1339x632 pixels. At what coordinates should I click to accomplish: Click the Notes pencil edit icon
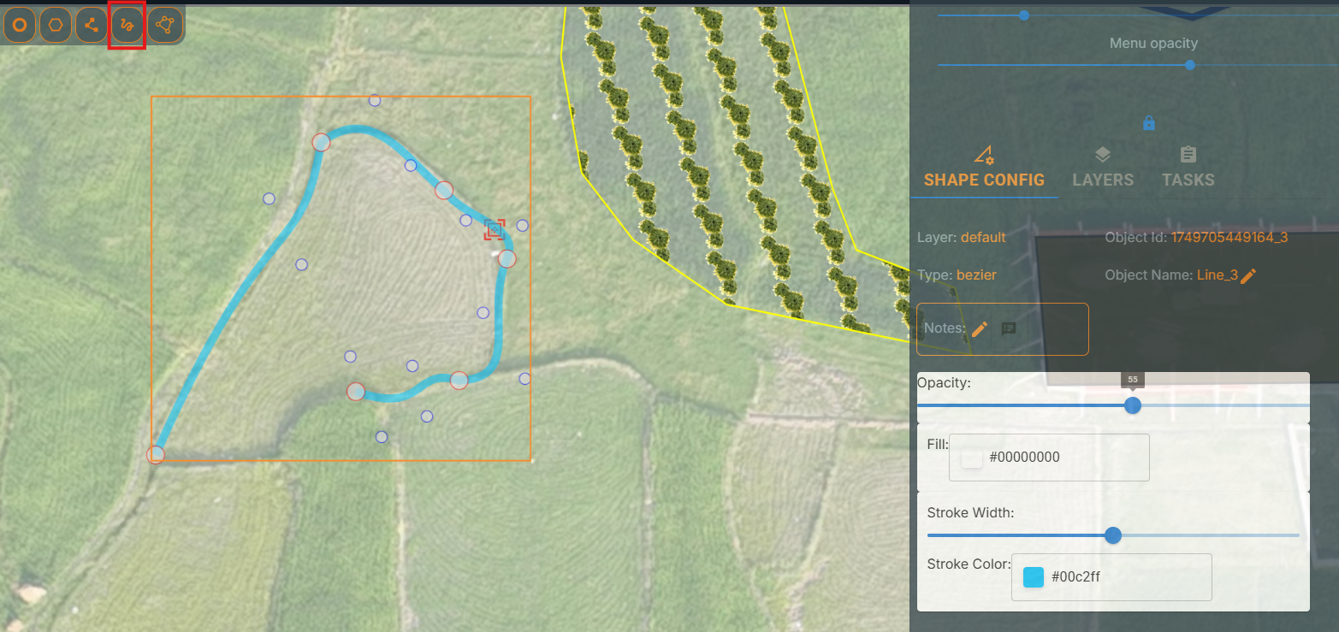click(x=980, y=328)
